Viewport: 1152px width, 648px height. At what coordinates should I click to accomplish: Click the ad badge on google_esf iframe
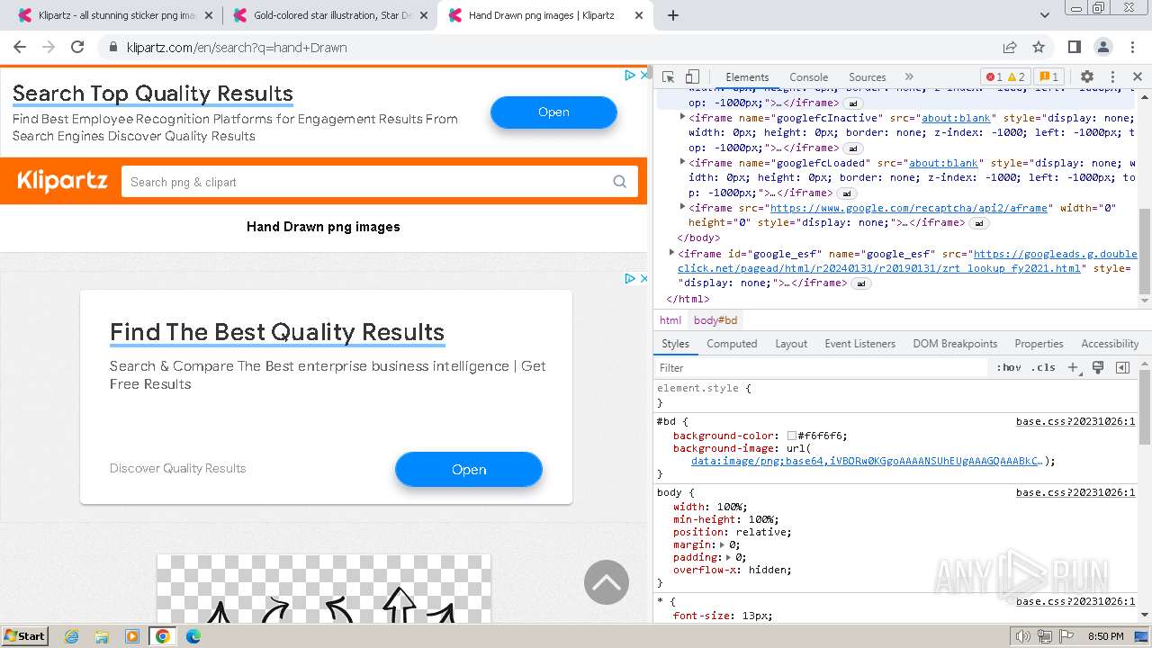[x=861, y=283]
